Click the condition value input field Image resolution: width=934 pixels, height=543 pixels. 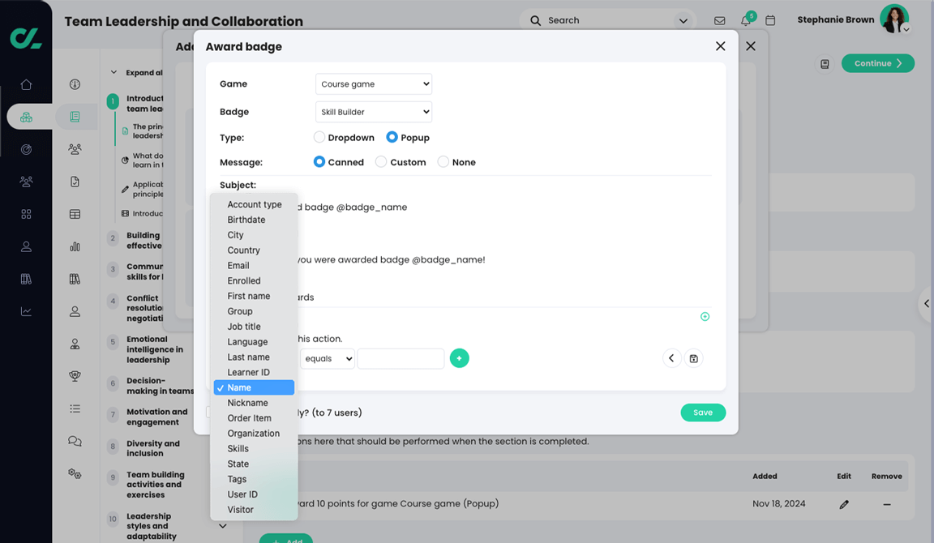click(x=401, y=358)
